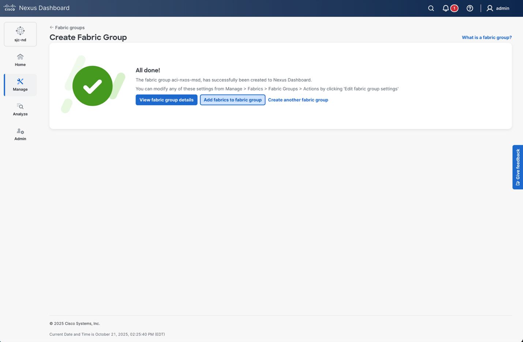Click Add fabrics to fabric group

point(233,100)
